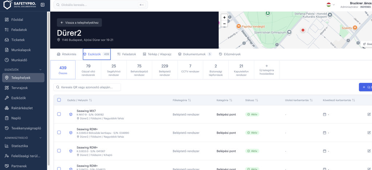Viewport: 372px width, 170px height.
Task: Click the red location marker on the map
Action: 303,30
